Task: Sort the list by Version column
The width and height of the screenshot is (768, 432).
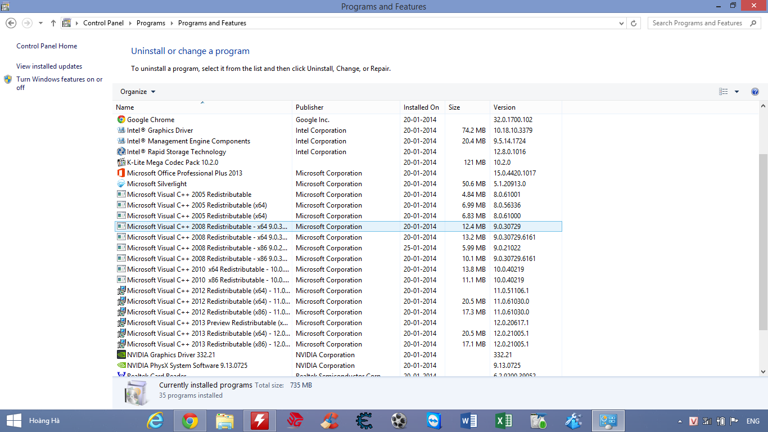Action: tap(526, 107)
